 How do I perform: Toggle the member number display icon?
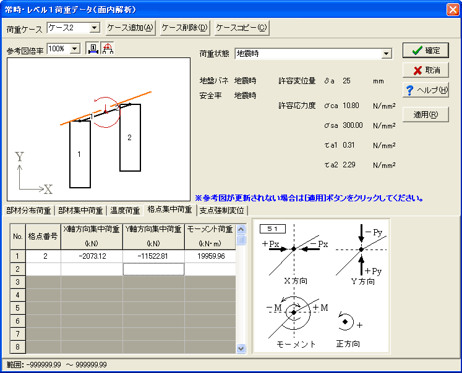[x=93, y=49]
